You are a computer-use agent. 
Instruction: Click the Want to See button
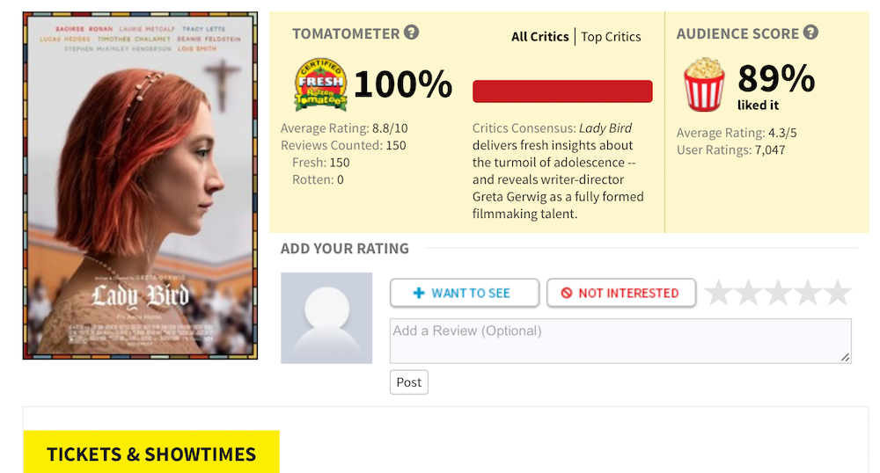464,293
